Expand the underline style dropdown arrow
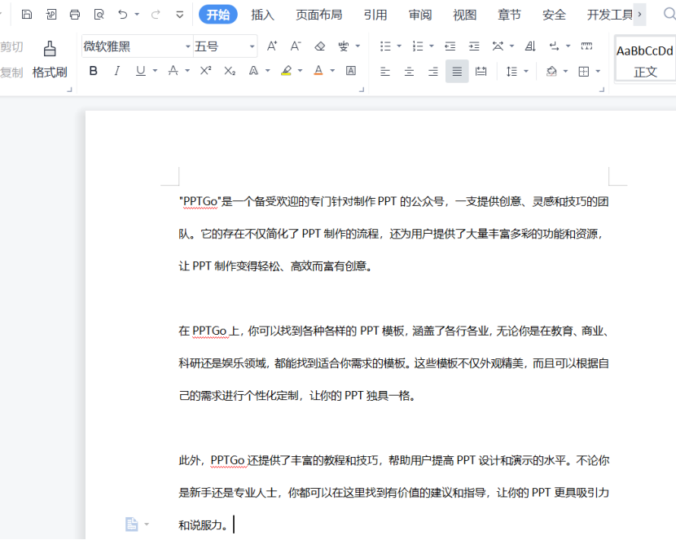The image size is (676, 540). (x=155, y=71)
